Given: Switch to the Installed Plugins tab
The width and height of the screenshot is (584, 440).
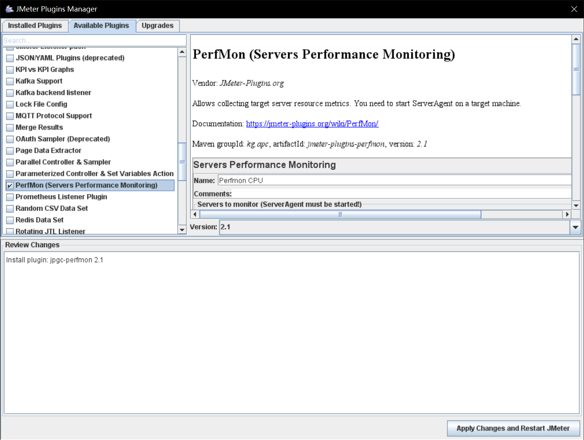Looking at the screenshot, I should point(35,26).
